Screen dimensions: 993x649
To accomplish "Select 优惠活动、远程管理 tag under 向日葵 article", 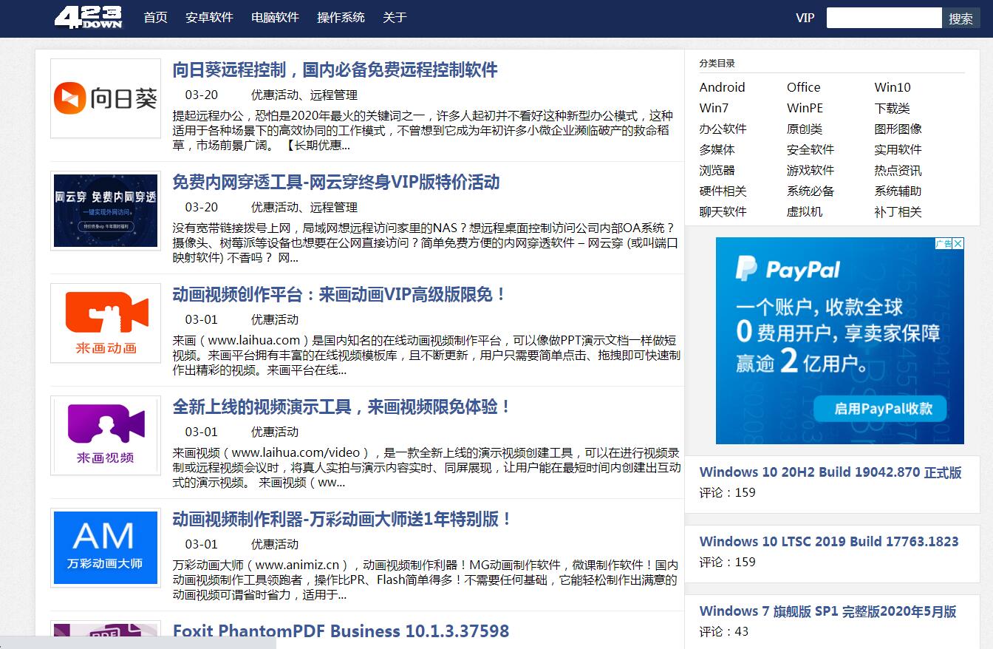I will click(x=304, y=95).
